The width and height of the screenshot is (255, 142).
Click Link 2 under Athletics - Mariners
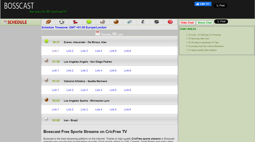pyautogui.click(x=70, y=90)
